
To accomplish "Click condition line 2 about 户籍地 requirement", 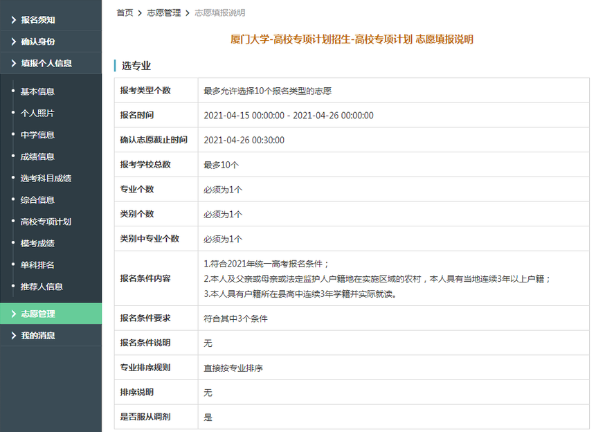I will tap(377, 279).
